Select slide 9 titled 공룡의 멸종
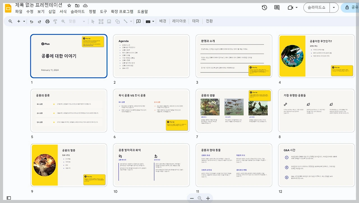 coord(69,165)
